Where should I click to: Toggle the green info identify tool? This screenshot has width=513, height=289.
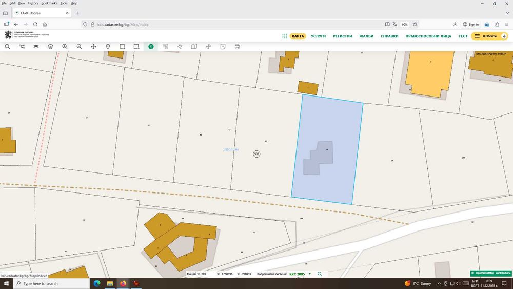point(151,47)
